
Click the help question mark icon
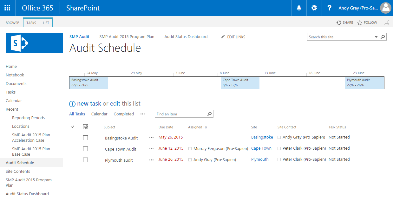(x=329, y=8)
